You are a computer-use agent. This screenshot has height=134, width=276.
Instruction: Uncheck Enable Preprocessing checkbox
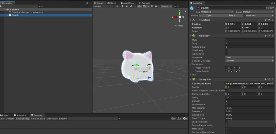[226, 125]
